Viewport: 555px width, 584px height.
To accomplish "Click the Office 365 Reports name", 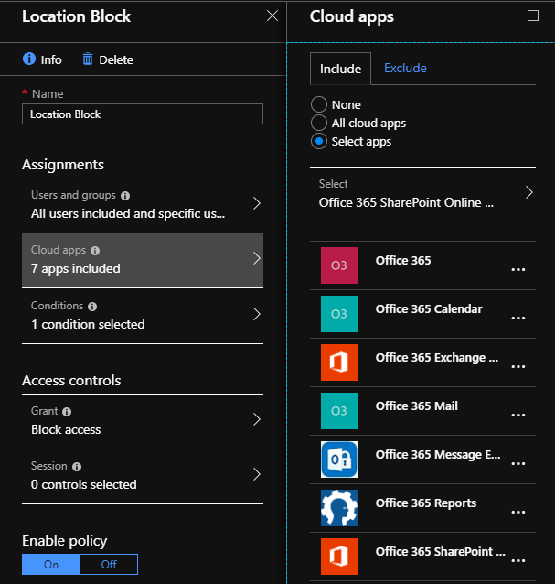I will pos(426,503).
